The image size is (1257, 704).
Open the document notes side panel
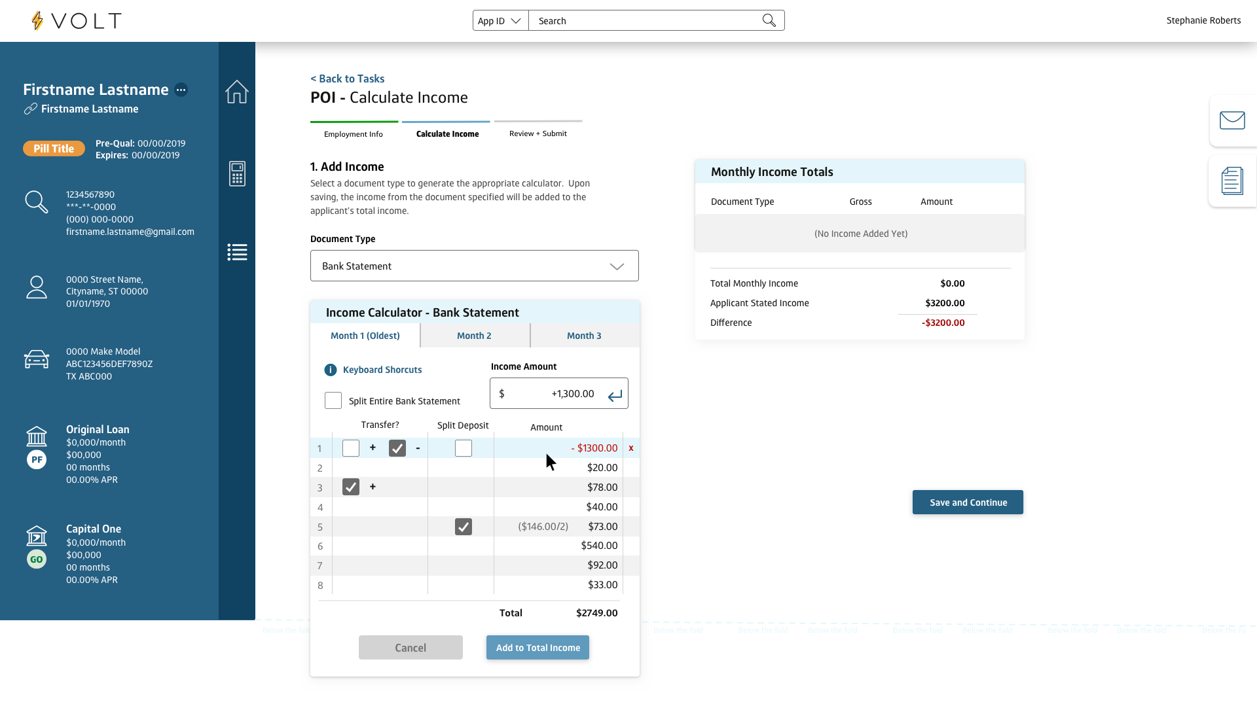click(1232, 181)
